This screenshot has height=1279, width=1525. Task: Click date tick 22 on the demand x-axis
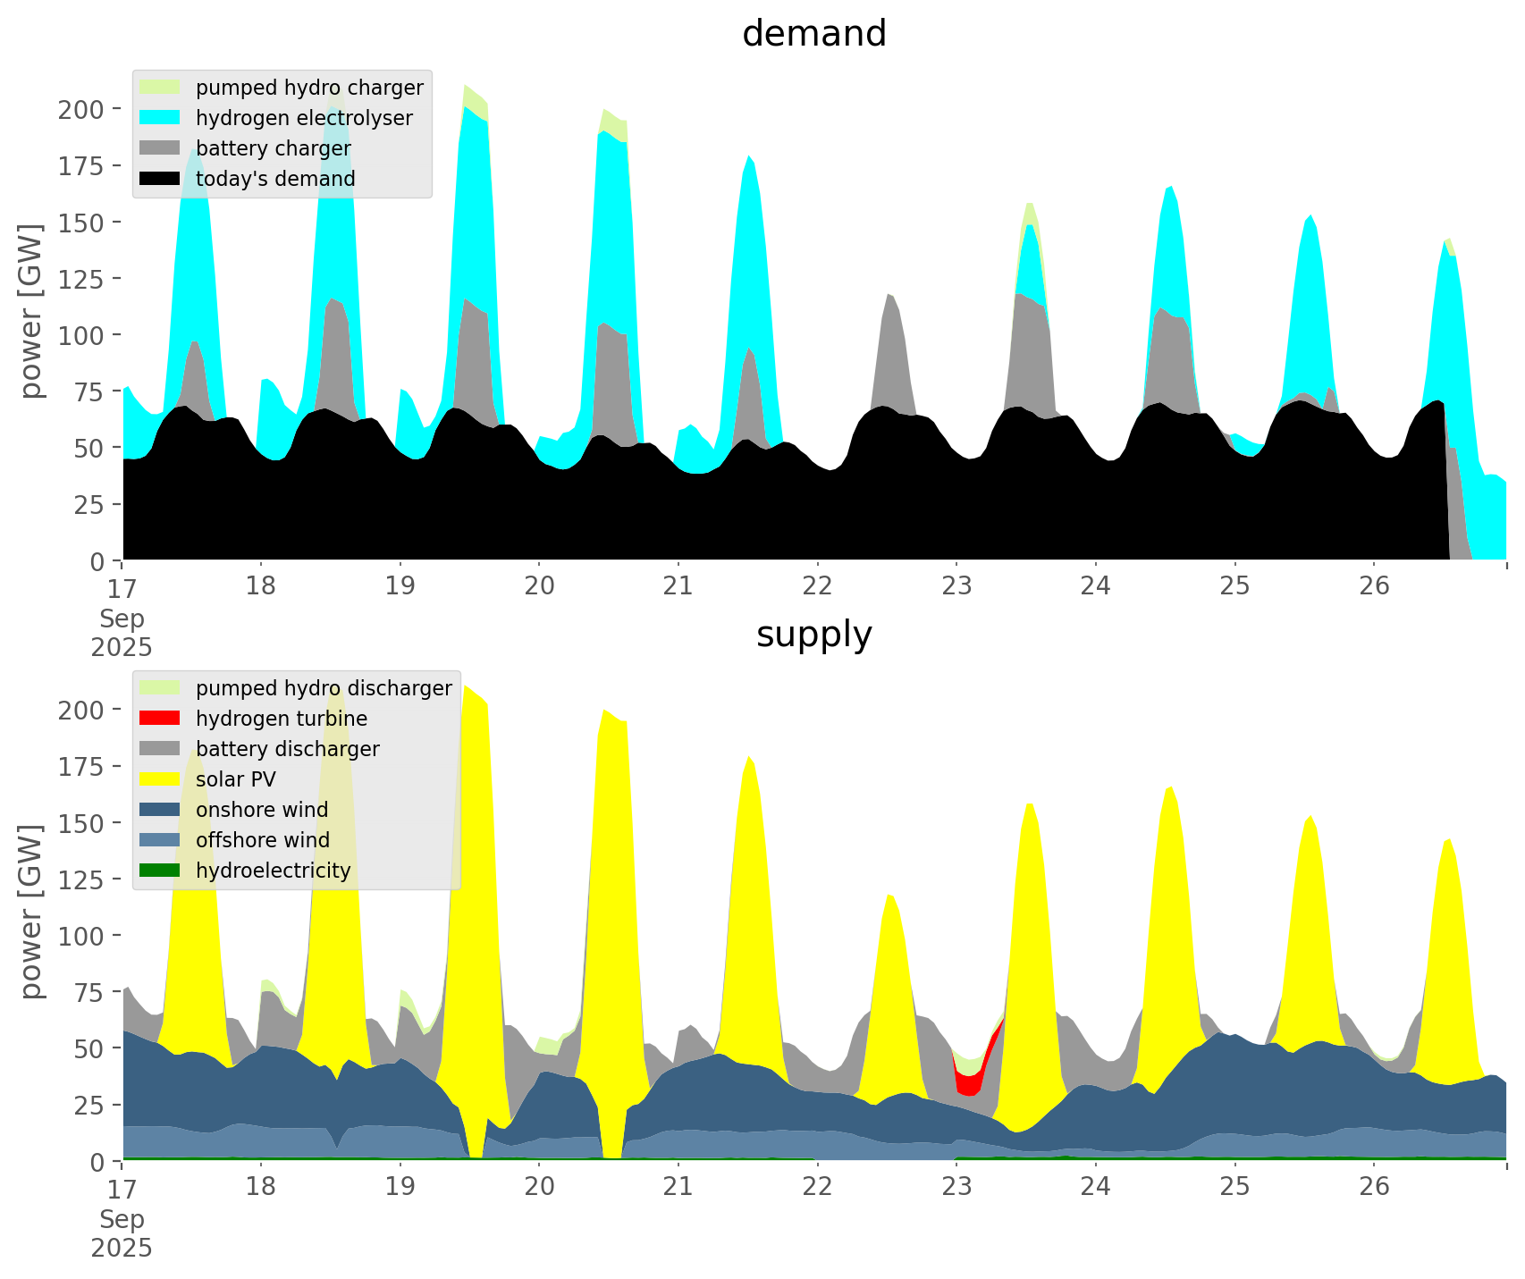[x=817, y=586]
